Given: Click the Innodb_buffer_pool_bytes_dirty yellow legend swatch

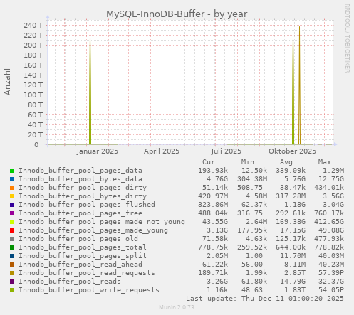Looking at the screenshot, I should (x=12, y=196).
